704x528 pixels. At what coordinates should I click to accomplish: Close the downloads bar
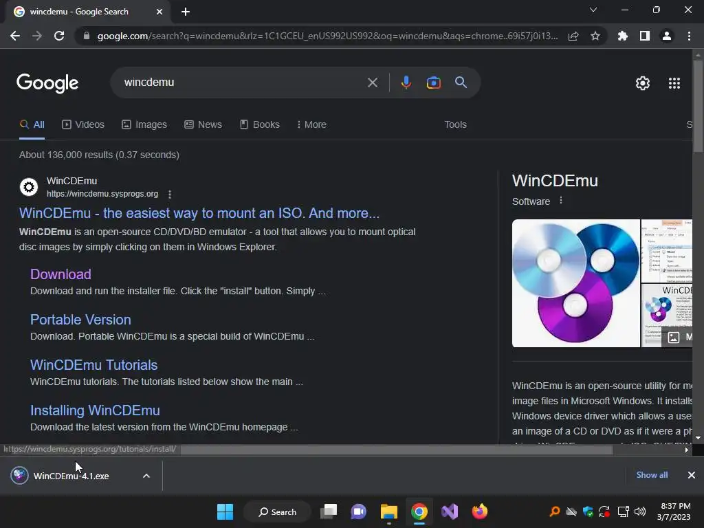coord(692,475)
